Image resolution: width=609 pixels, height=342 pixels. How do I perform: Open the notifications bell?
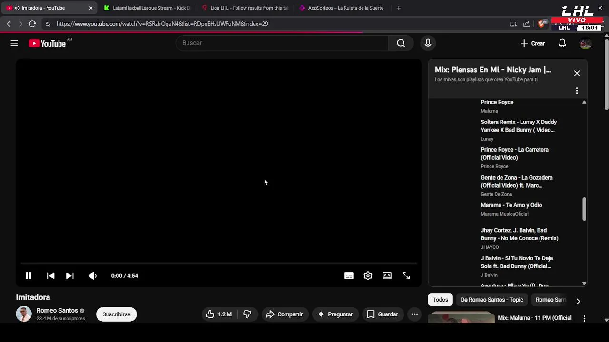pyautogui.click(x=562, y=43)
